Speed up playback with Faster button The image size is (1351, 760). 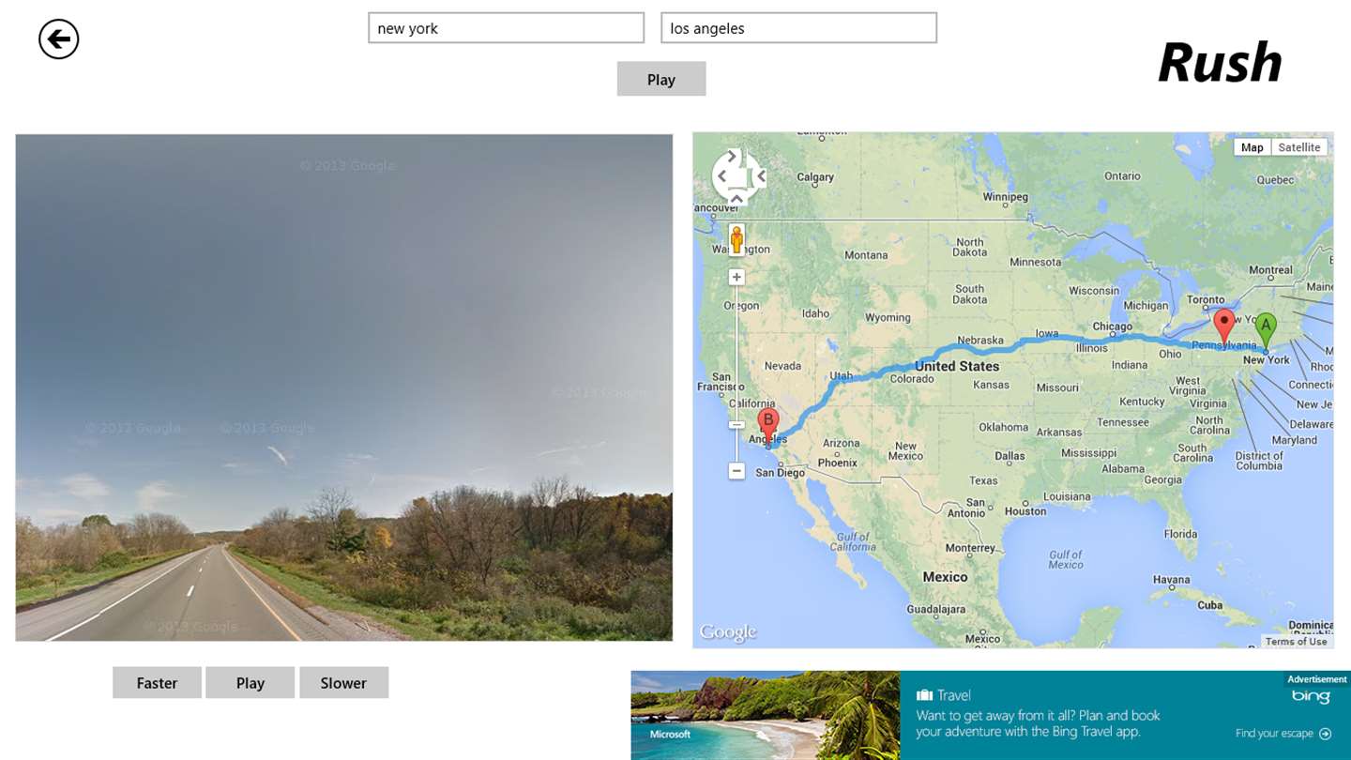(157, 683)
